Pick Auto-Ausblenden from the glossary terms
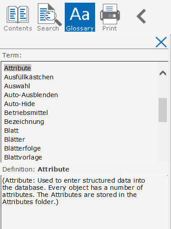This screenshot has width=171, height=229. point(31,95)
